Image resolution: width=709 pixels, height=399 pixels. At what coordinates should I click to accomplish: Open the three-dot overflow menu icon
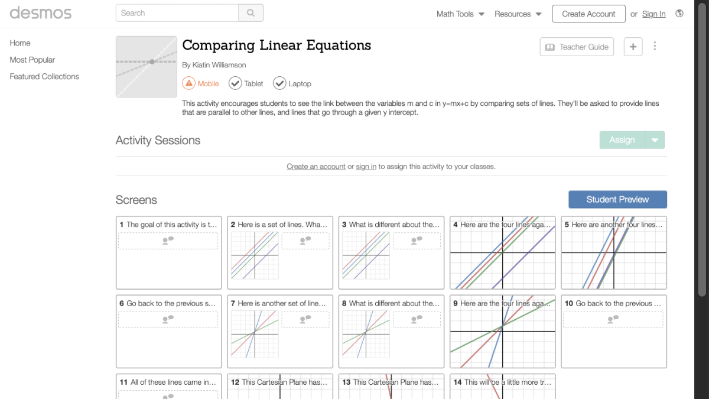tap(655, 46)
